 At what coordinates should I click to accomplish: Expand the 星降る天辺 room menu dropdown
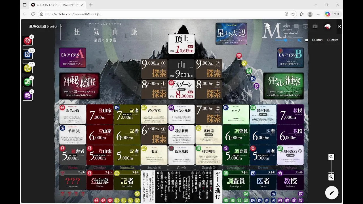pos(62,26)
